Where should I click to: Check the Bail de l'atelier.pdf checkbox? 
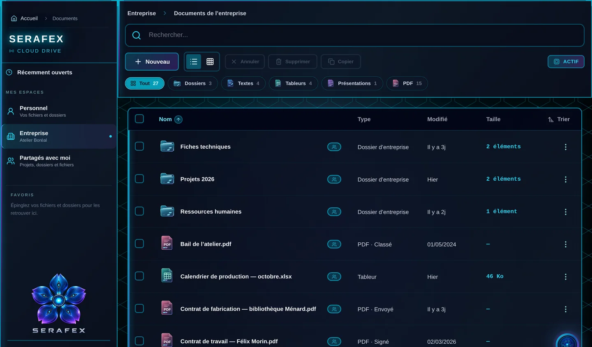[x=139, y=244]
